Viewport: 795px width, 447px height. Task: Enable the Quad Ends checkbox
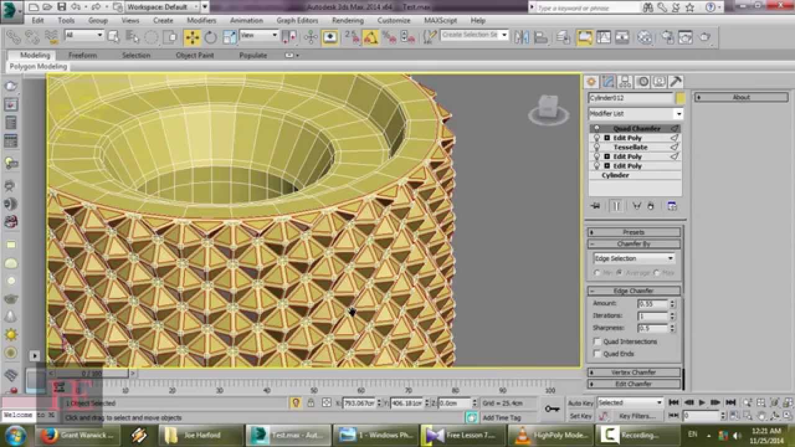[x=597, y=354]
